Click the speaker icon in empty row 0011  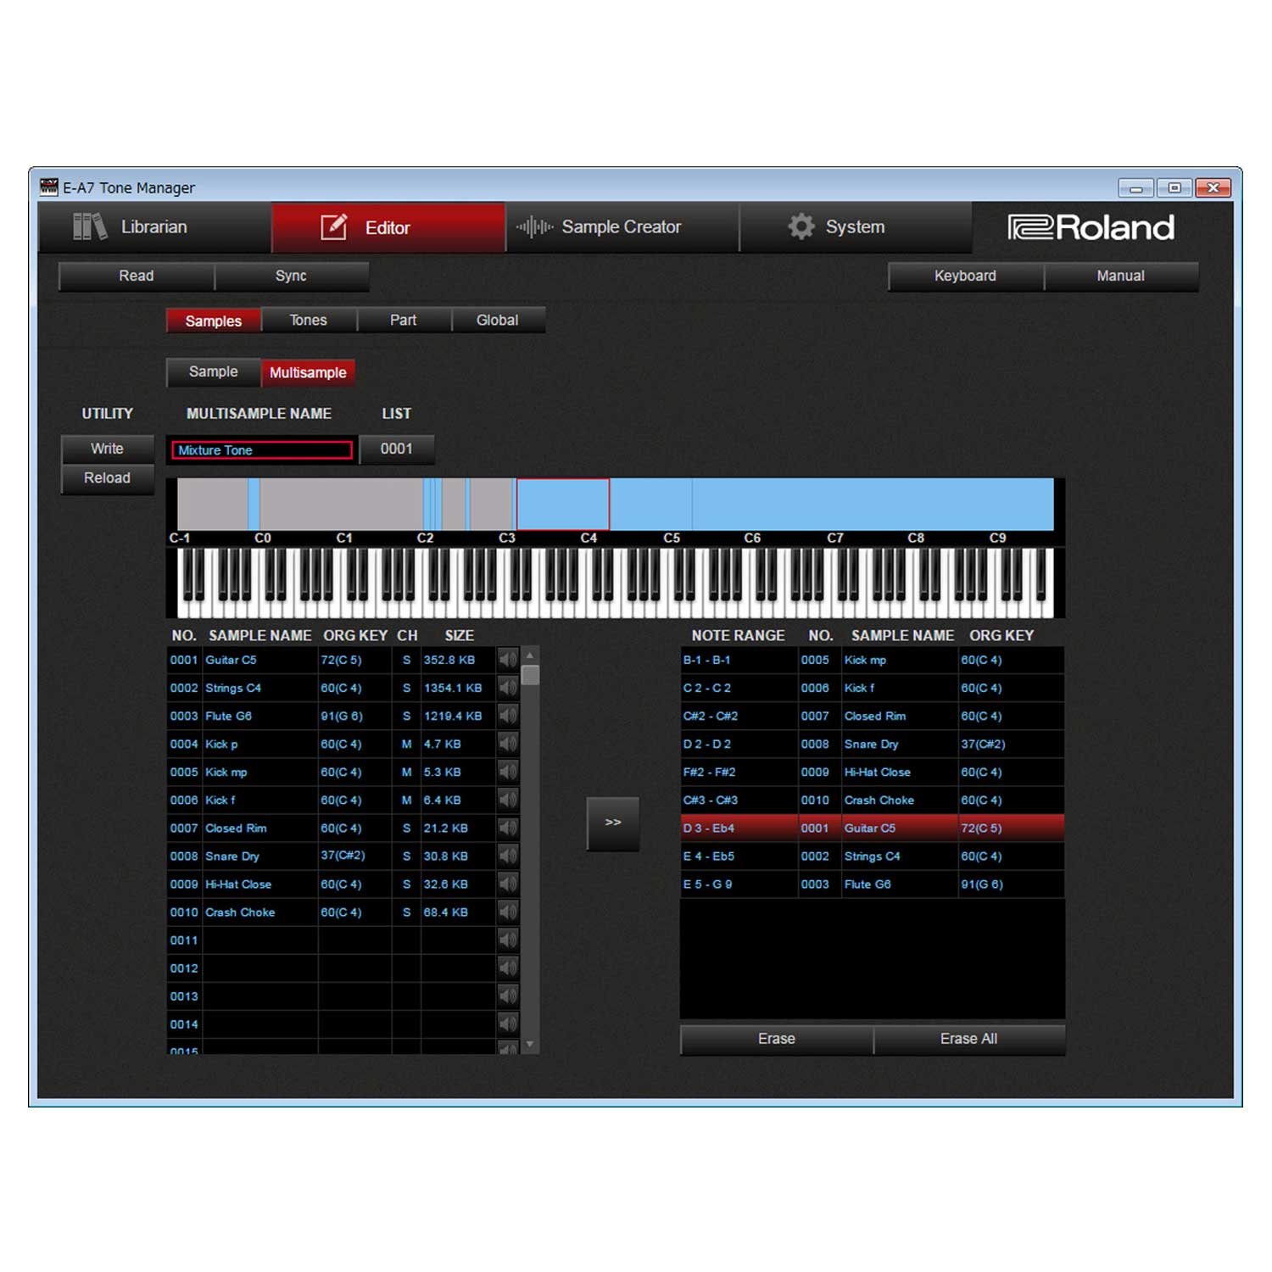coord(507,940)
